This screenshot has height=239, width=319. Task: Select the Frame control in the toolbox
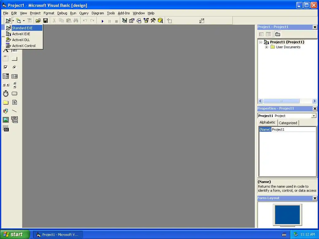[x=6, y=59]
